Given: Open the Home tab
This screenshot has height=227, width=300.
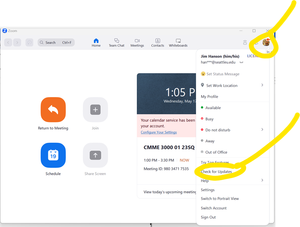Looking at the screenshot, I should pos(96,42).
